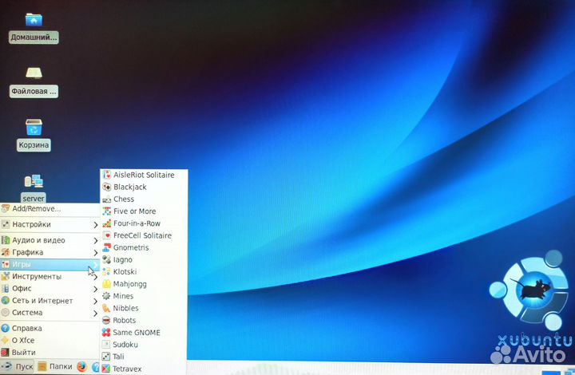Click the Графика menu icon
Viewport: 575px width, 375px height.
coord(5,252)
